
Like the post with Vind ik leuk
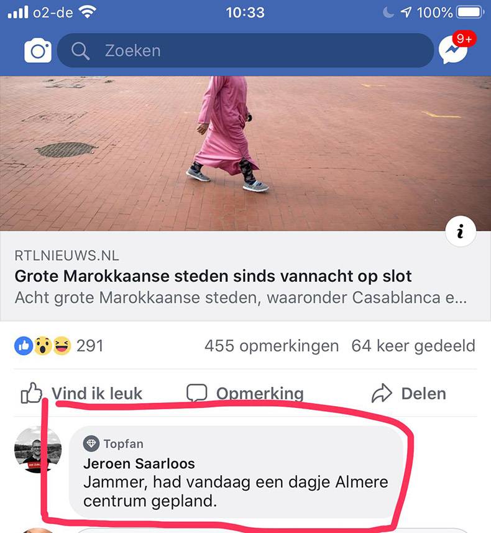(x=81, y=393)
